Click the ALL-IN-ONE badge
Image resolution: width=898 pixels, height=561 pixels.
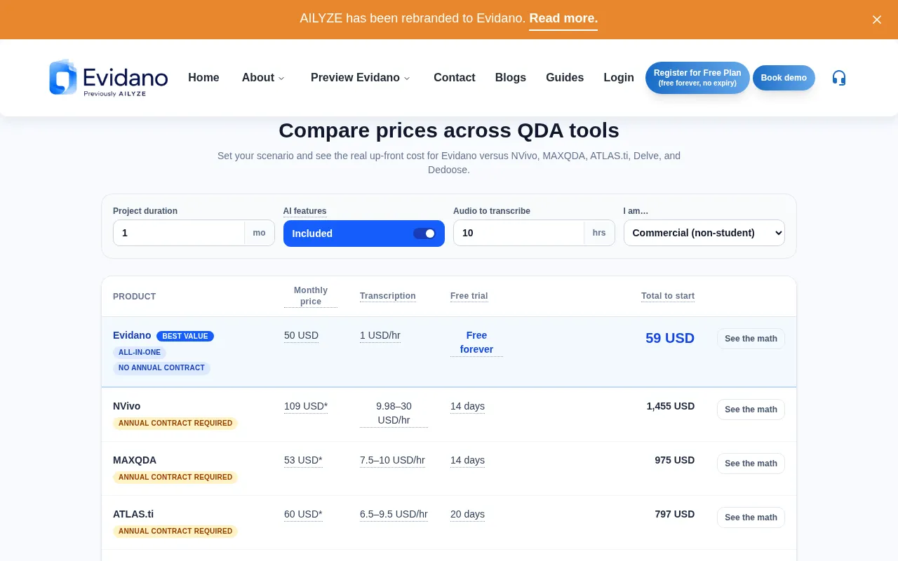pyautogui.click(x=140, y=352)
